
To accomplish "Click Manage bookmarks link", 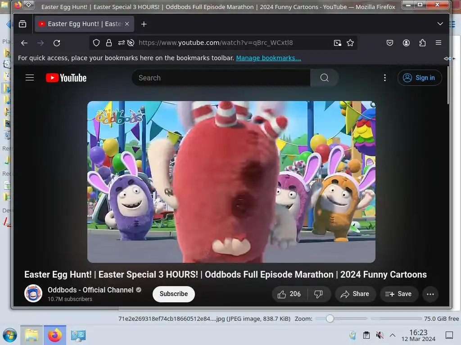I will pos(268,58).
